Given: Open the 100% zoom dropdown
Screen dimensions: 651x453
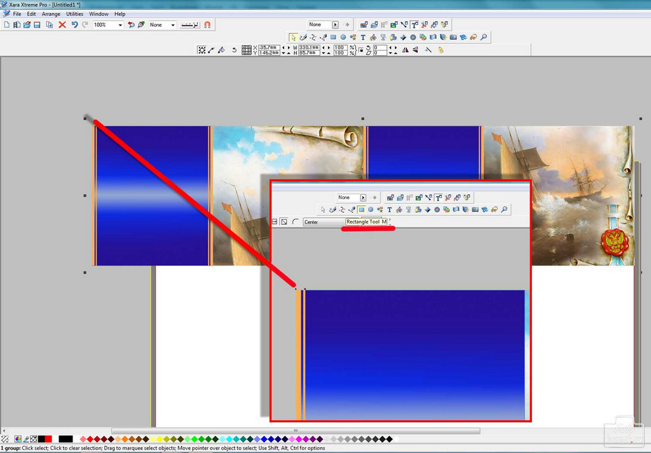Looking at the screenshot, I should coord(120,25).
